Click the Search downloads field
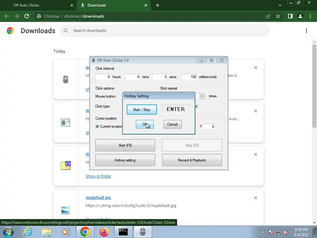Viewport: 317px width, 238px height. [x=164, y=31]
